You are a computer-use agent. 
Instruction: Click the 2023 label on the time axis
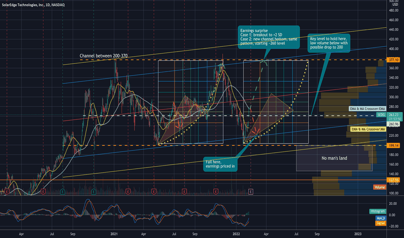coord(358,234)
